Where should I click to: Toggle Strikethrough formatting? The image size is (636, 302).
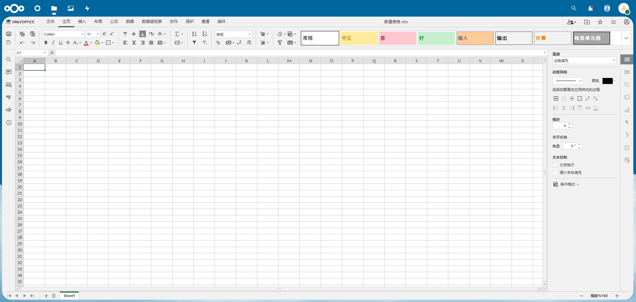click(x=68, y=42)
